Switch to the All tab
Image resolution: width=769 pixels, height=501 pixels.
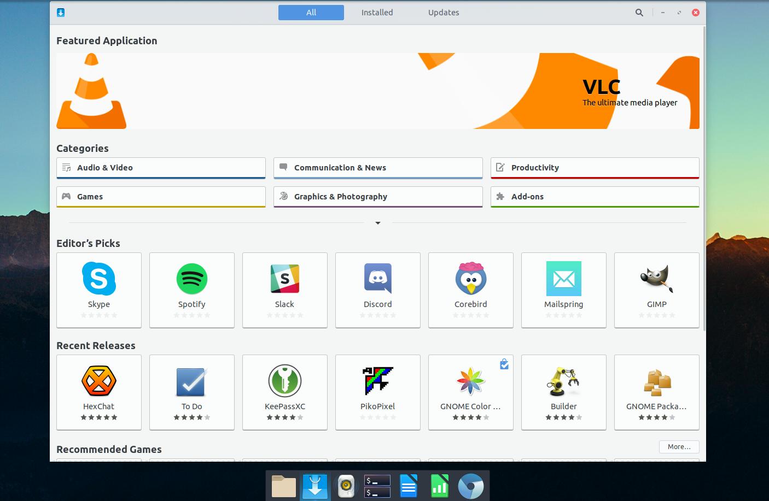coord(311,13)
